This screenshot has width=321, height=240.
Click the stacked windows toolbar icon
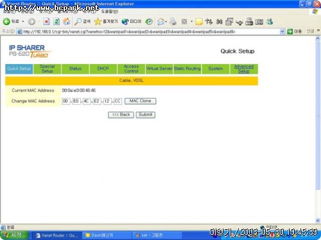coord(229,22)
